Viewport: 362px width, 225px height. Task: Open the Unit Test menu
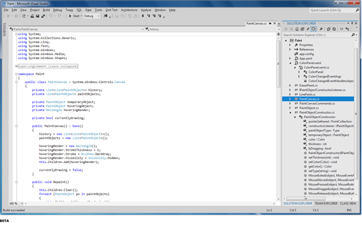(111, 10)
